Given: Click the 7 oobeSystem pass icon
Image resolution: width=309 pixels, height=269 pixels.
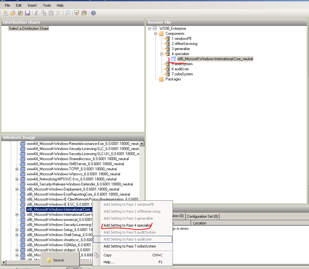Looking at the screenshot, I should (x=167, y=74).
